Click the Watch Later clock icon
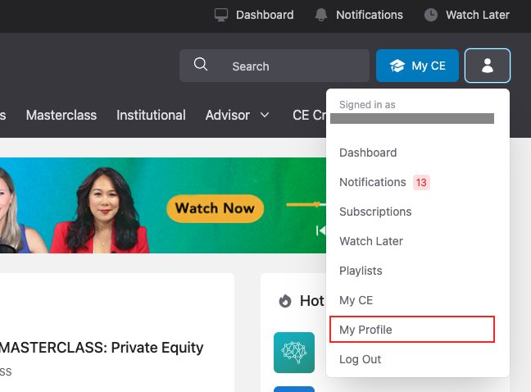Viewport: 531px width, 392px height. (431, 15)
